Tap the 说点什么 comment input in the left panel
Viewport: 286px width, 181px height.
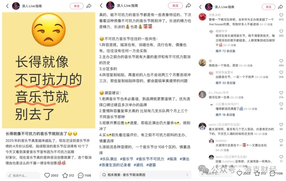tap(23, 175)
